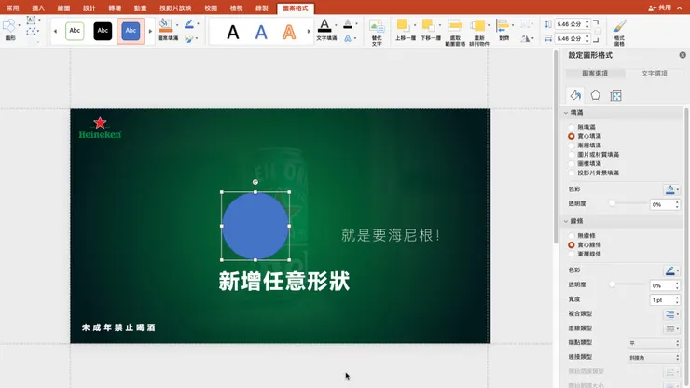Switch to 圖案選項 shape options tab
690x388 pixels.
pyautogui.click(x=595, y=73)
